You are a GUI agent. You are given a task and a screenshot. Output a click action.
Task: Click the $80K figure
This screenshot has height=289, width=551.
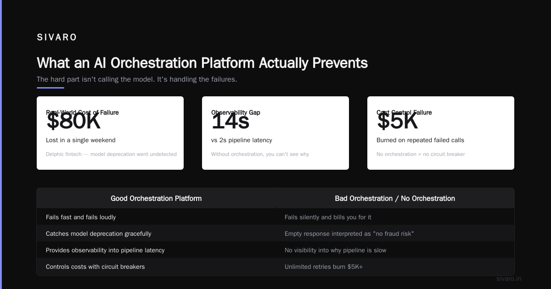tap(73, 122)
